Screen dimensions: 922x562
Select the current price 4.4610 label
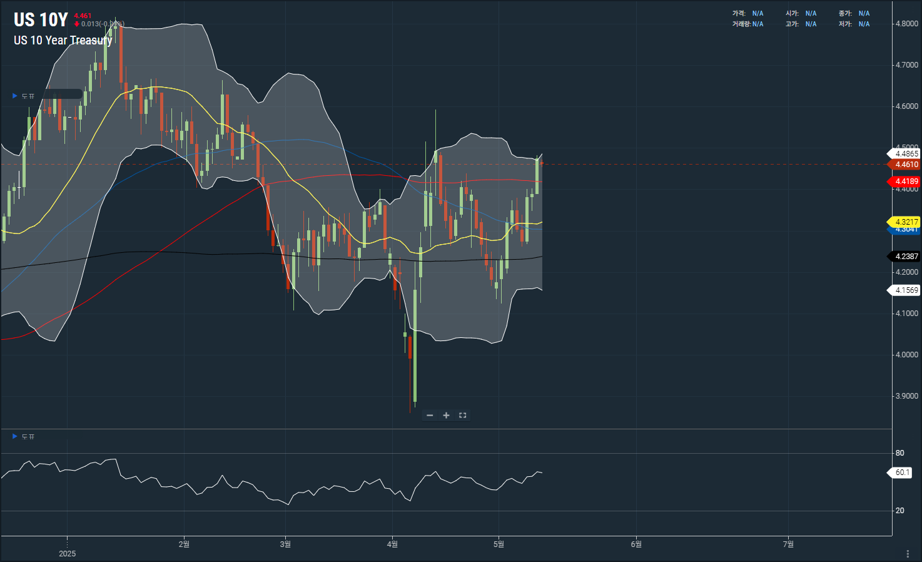coord(906,165)
